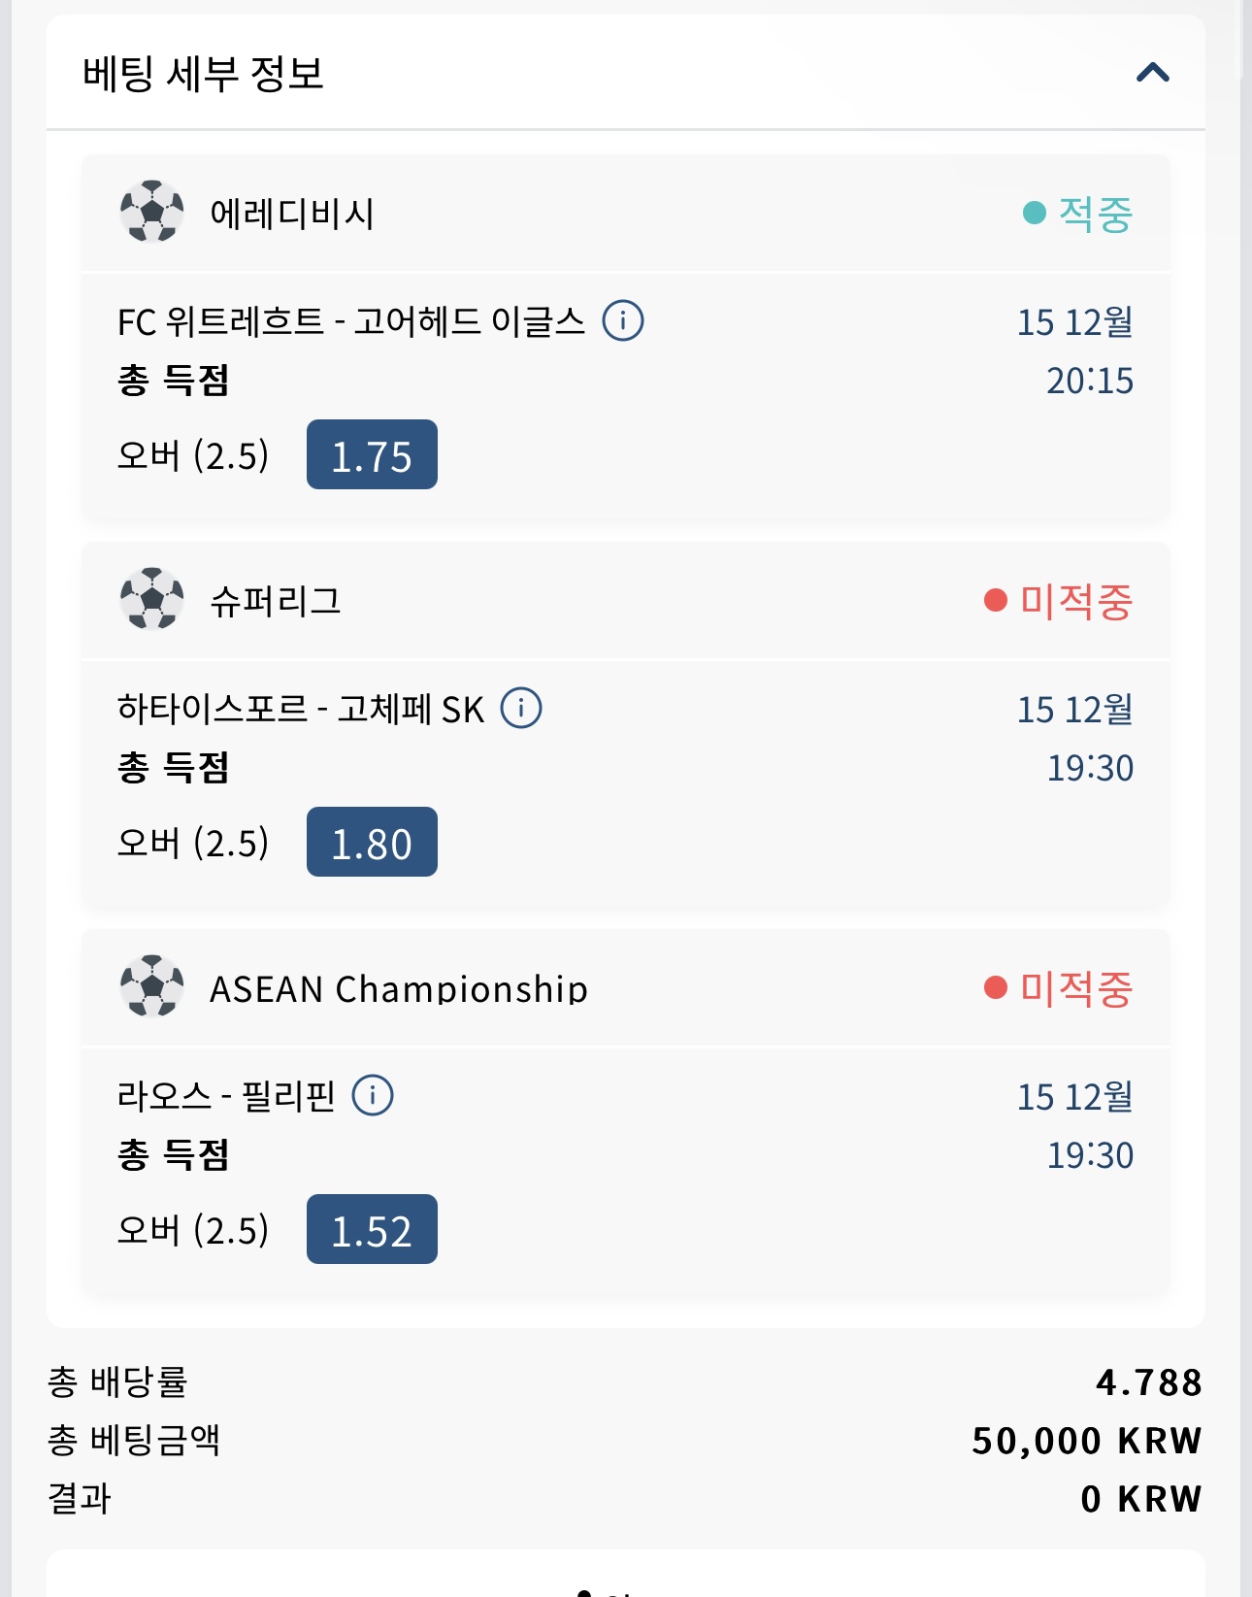Select the 에레디비시 league name
Screen dimensions: 1252x1597
point(292,214)
